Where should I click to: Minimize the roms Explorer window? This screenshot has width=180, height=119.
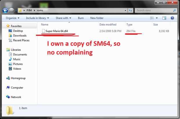point(158,2)
